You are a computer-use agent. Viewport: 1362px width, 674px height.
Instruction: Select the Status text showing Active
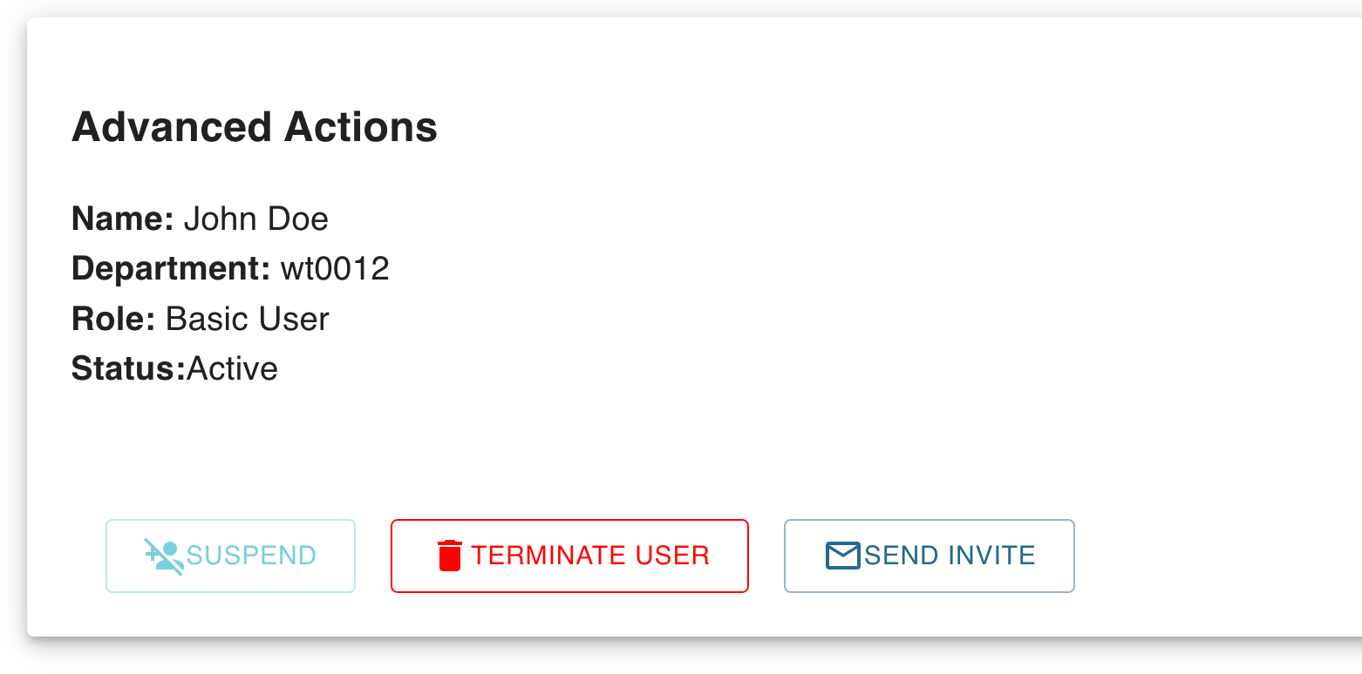pos(232,368)
